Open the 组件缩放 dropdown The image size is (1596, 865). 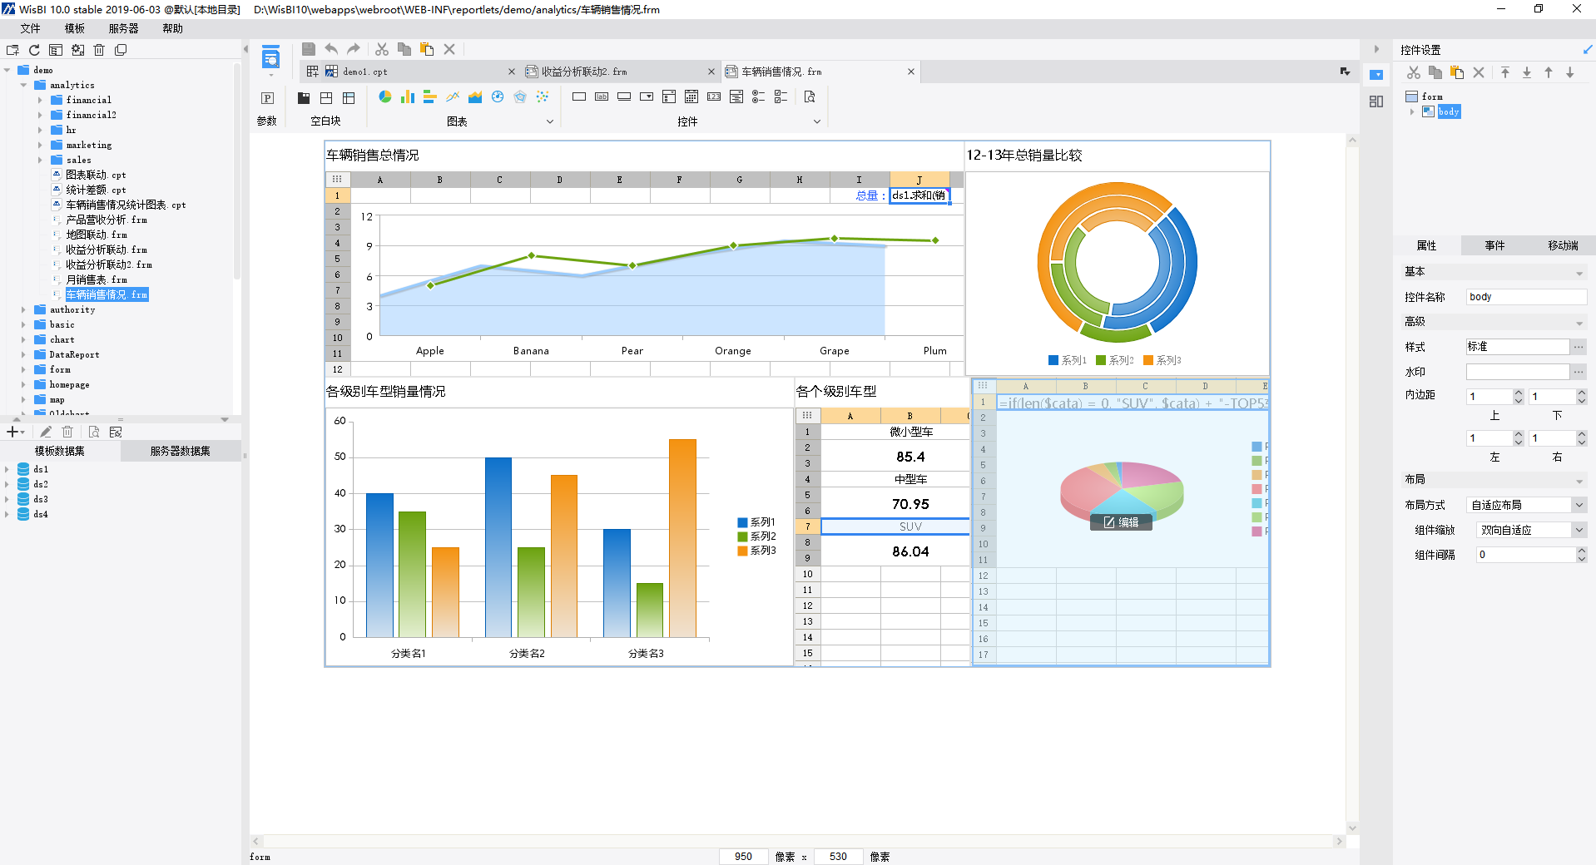coord(1579,530)
